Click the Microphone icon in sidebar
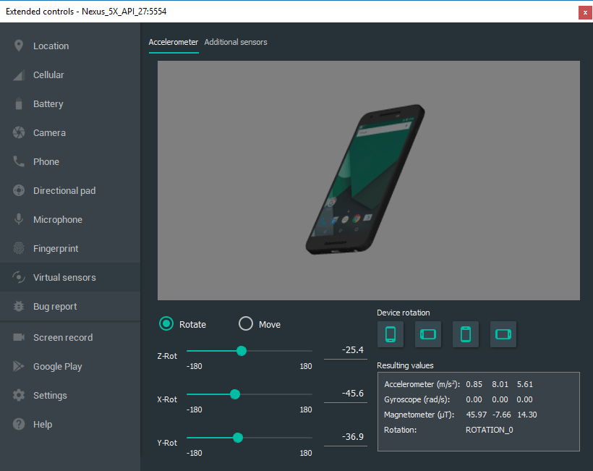 click(19, 219)
